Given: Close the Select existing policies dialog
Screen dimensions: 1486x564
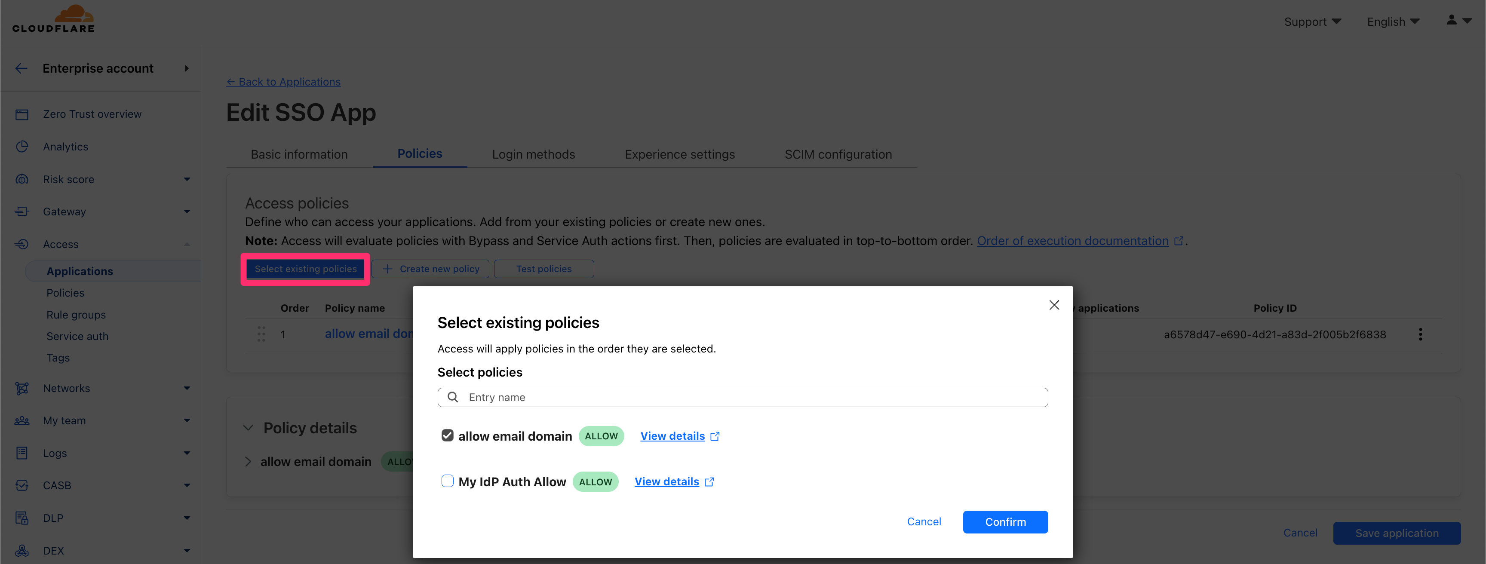Looking at the screenshot, I should (x=1054, y=305).
